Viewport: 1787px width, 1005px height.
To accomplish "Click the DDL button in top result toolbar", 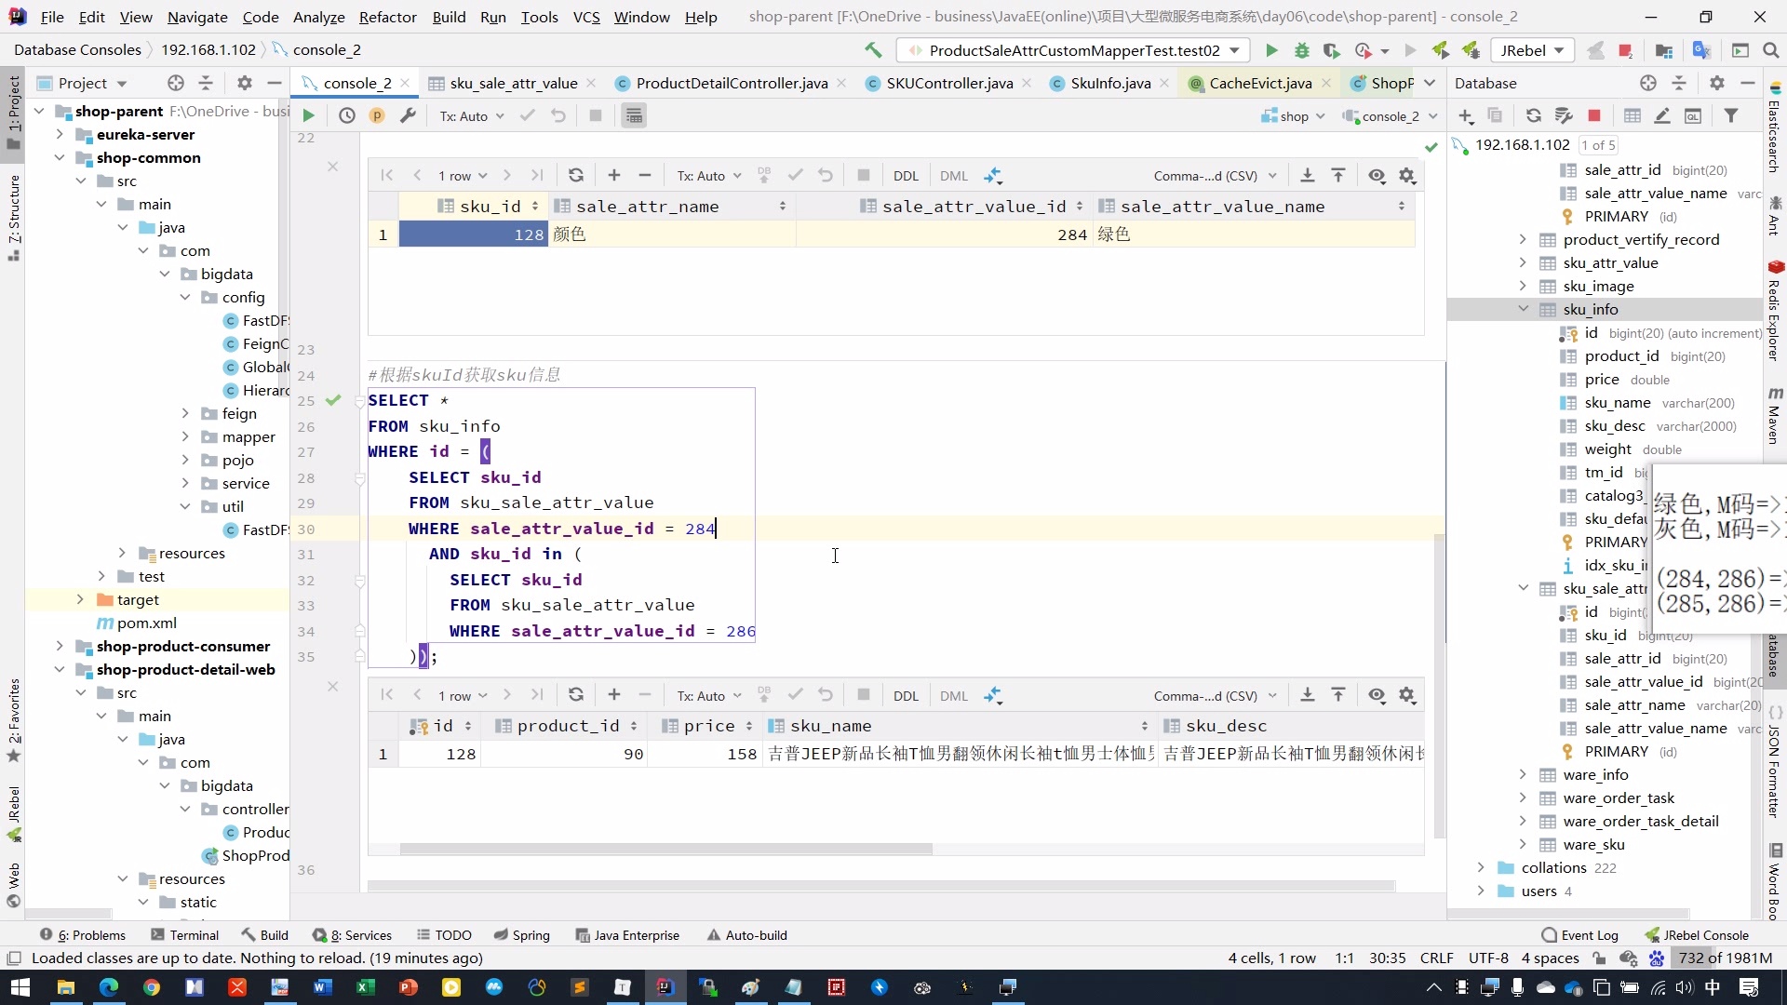I will 906,176.
